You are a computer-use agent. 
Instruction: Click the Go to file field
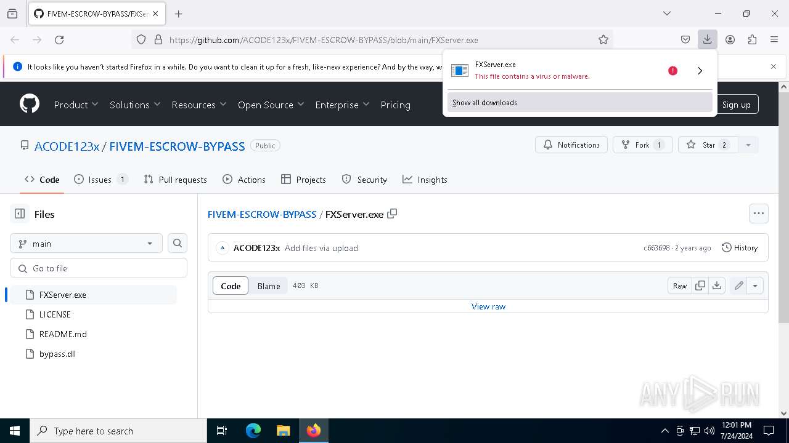tap(99, 268)
